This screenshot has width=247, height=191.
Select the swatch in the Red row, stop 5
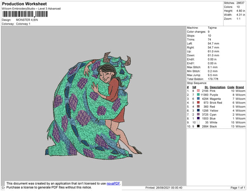point(198,107)
